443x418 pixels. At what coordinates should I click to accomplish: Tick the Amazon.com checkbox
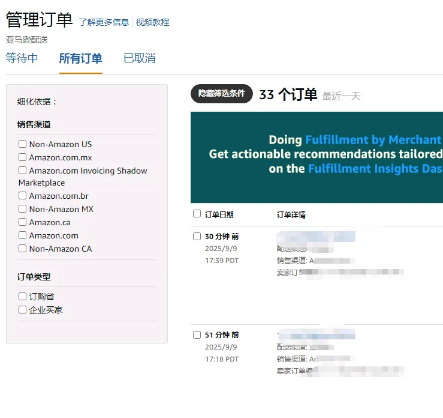coord(23,235)
